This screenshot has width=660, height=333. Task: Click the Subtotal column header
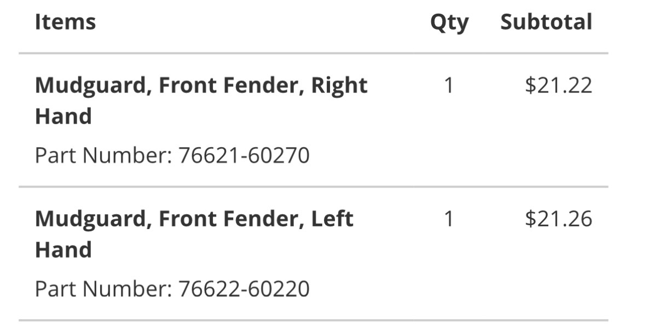click(x=546, y=22)
